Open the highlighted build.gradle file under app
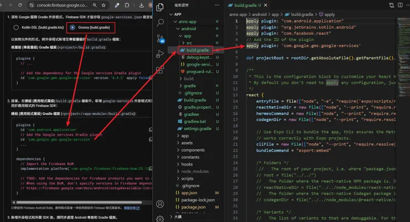410x222 pixels. pyautogui.click(x=198, y=50)
